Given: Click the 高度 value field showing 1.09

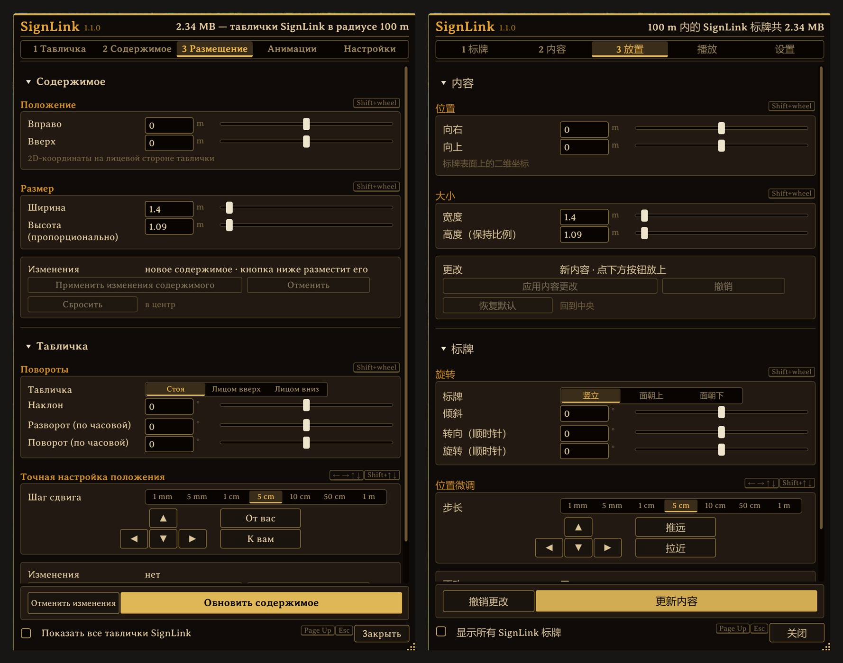Looking at the screenshot, I should pos(584,234).
